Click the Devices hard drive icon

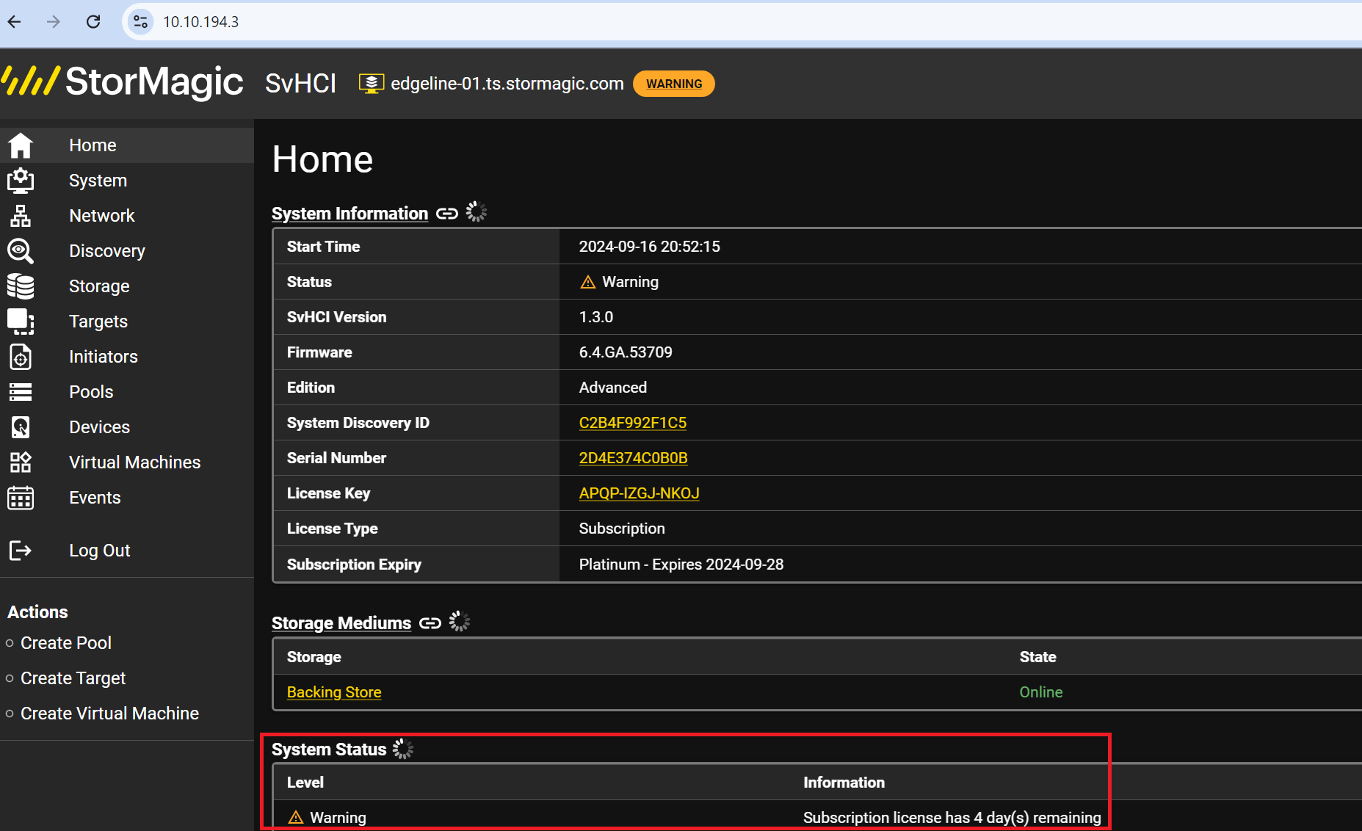tap(21, 427)
